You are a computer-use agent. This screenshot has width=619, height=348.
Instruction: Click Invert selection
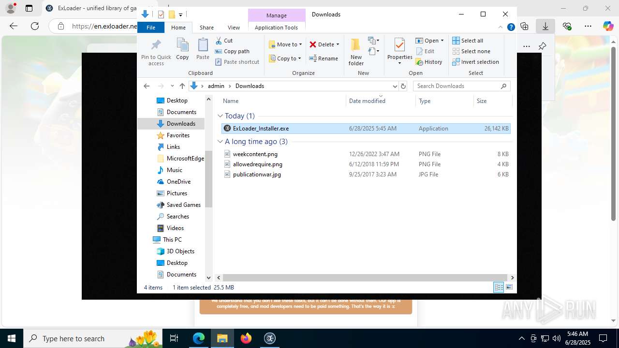pyautogui.click(x=475, y=62)
